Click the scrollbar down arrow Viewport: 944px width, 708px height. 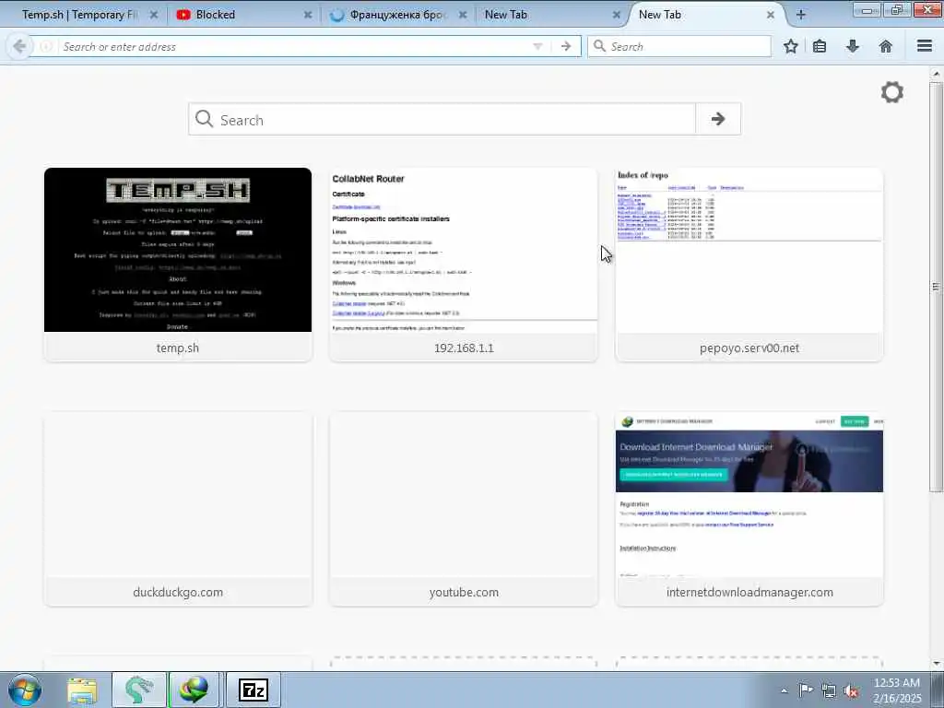click(936, 663)
